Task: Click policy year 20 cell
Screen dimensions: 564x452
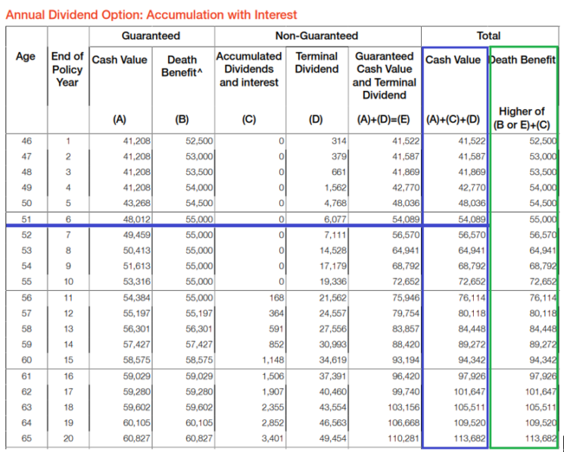Action: click(67, 438)
